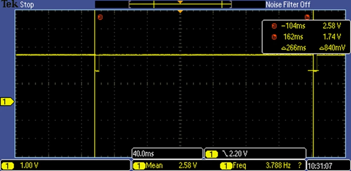The image size is (351, 171).
Task: Click the 'Noise Filter Off' label
Action: coord(288,5)
